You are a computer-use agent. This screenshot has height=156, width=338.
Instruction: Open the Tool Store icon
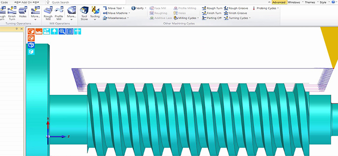[x=84, y=14]
